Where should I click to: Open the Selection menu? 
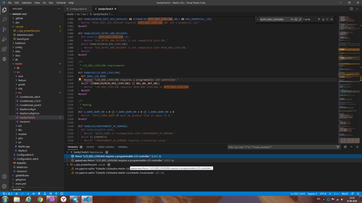click(27, 3)
